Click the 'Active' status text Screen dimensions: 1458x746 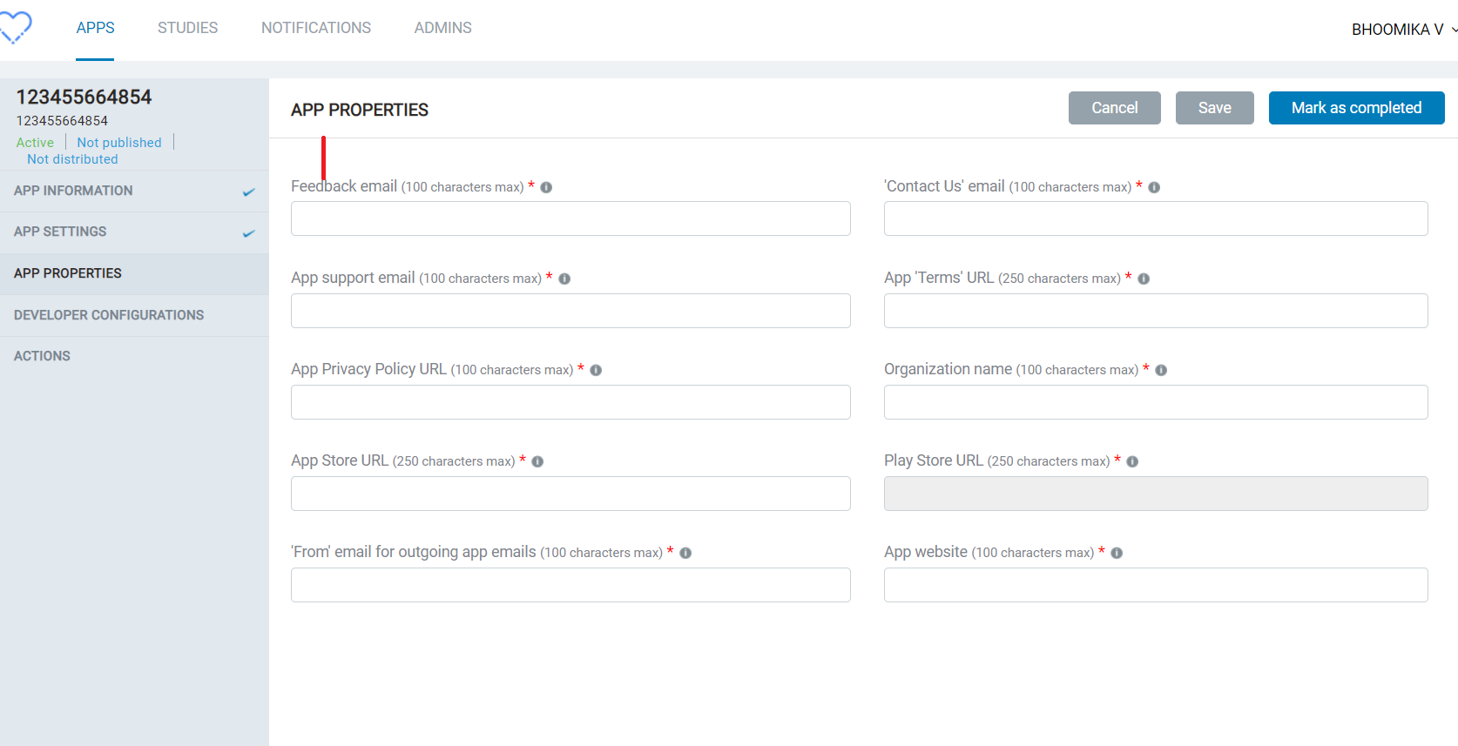35,143
